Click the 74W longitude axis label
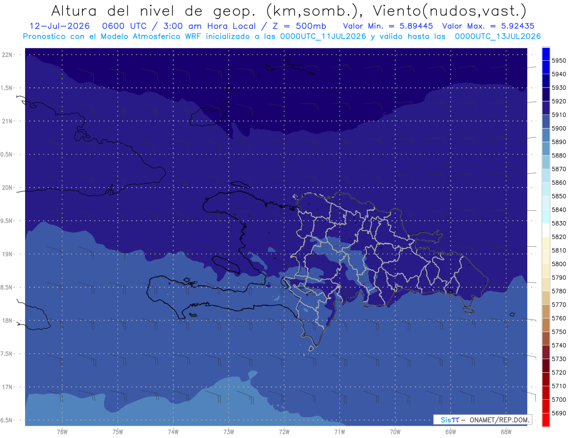 tap(173, 431)
